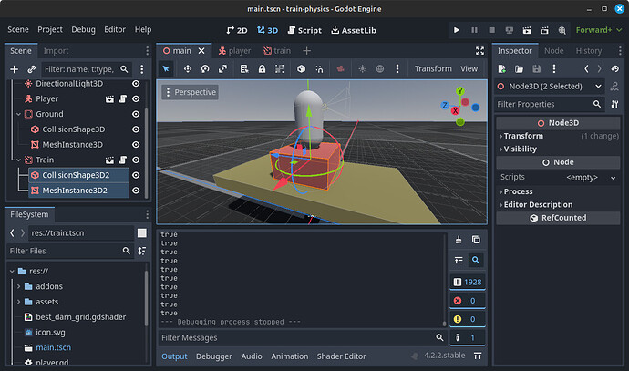Activate the Rotate Mode tool
The height and width of the screenshot is (371, 629).
205,68
